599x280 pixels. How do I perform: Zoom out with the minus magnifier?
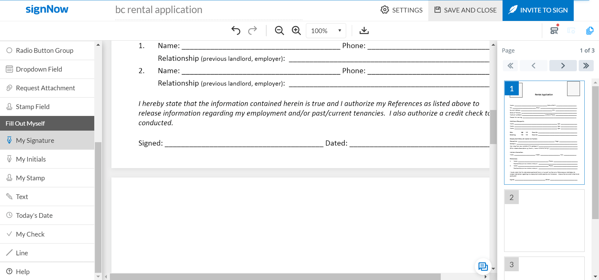(x=279, y=31)
